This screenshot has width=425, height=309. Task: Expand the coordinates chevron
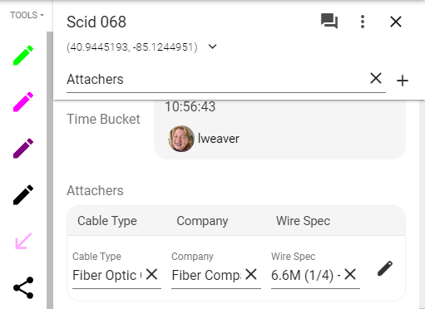(213, 47)
